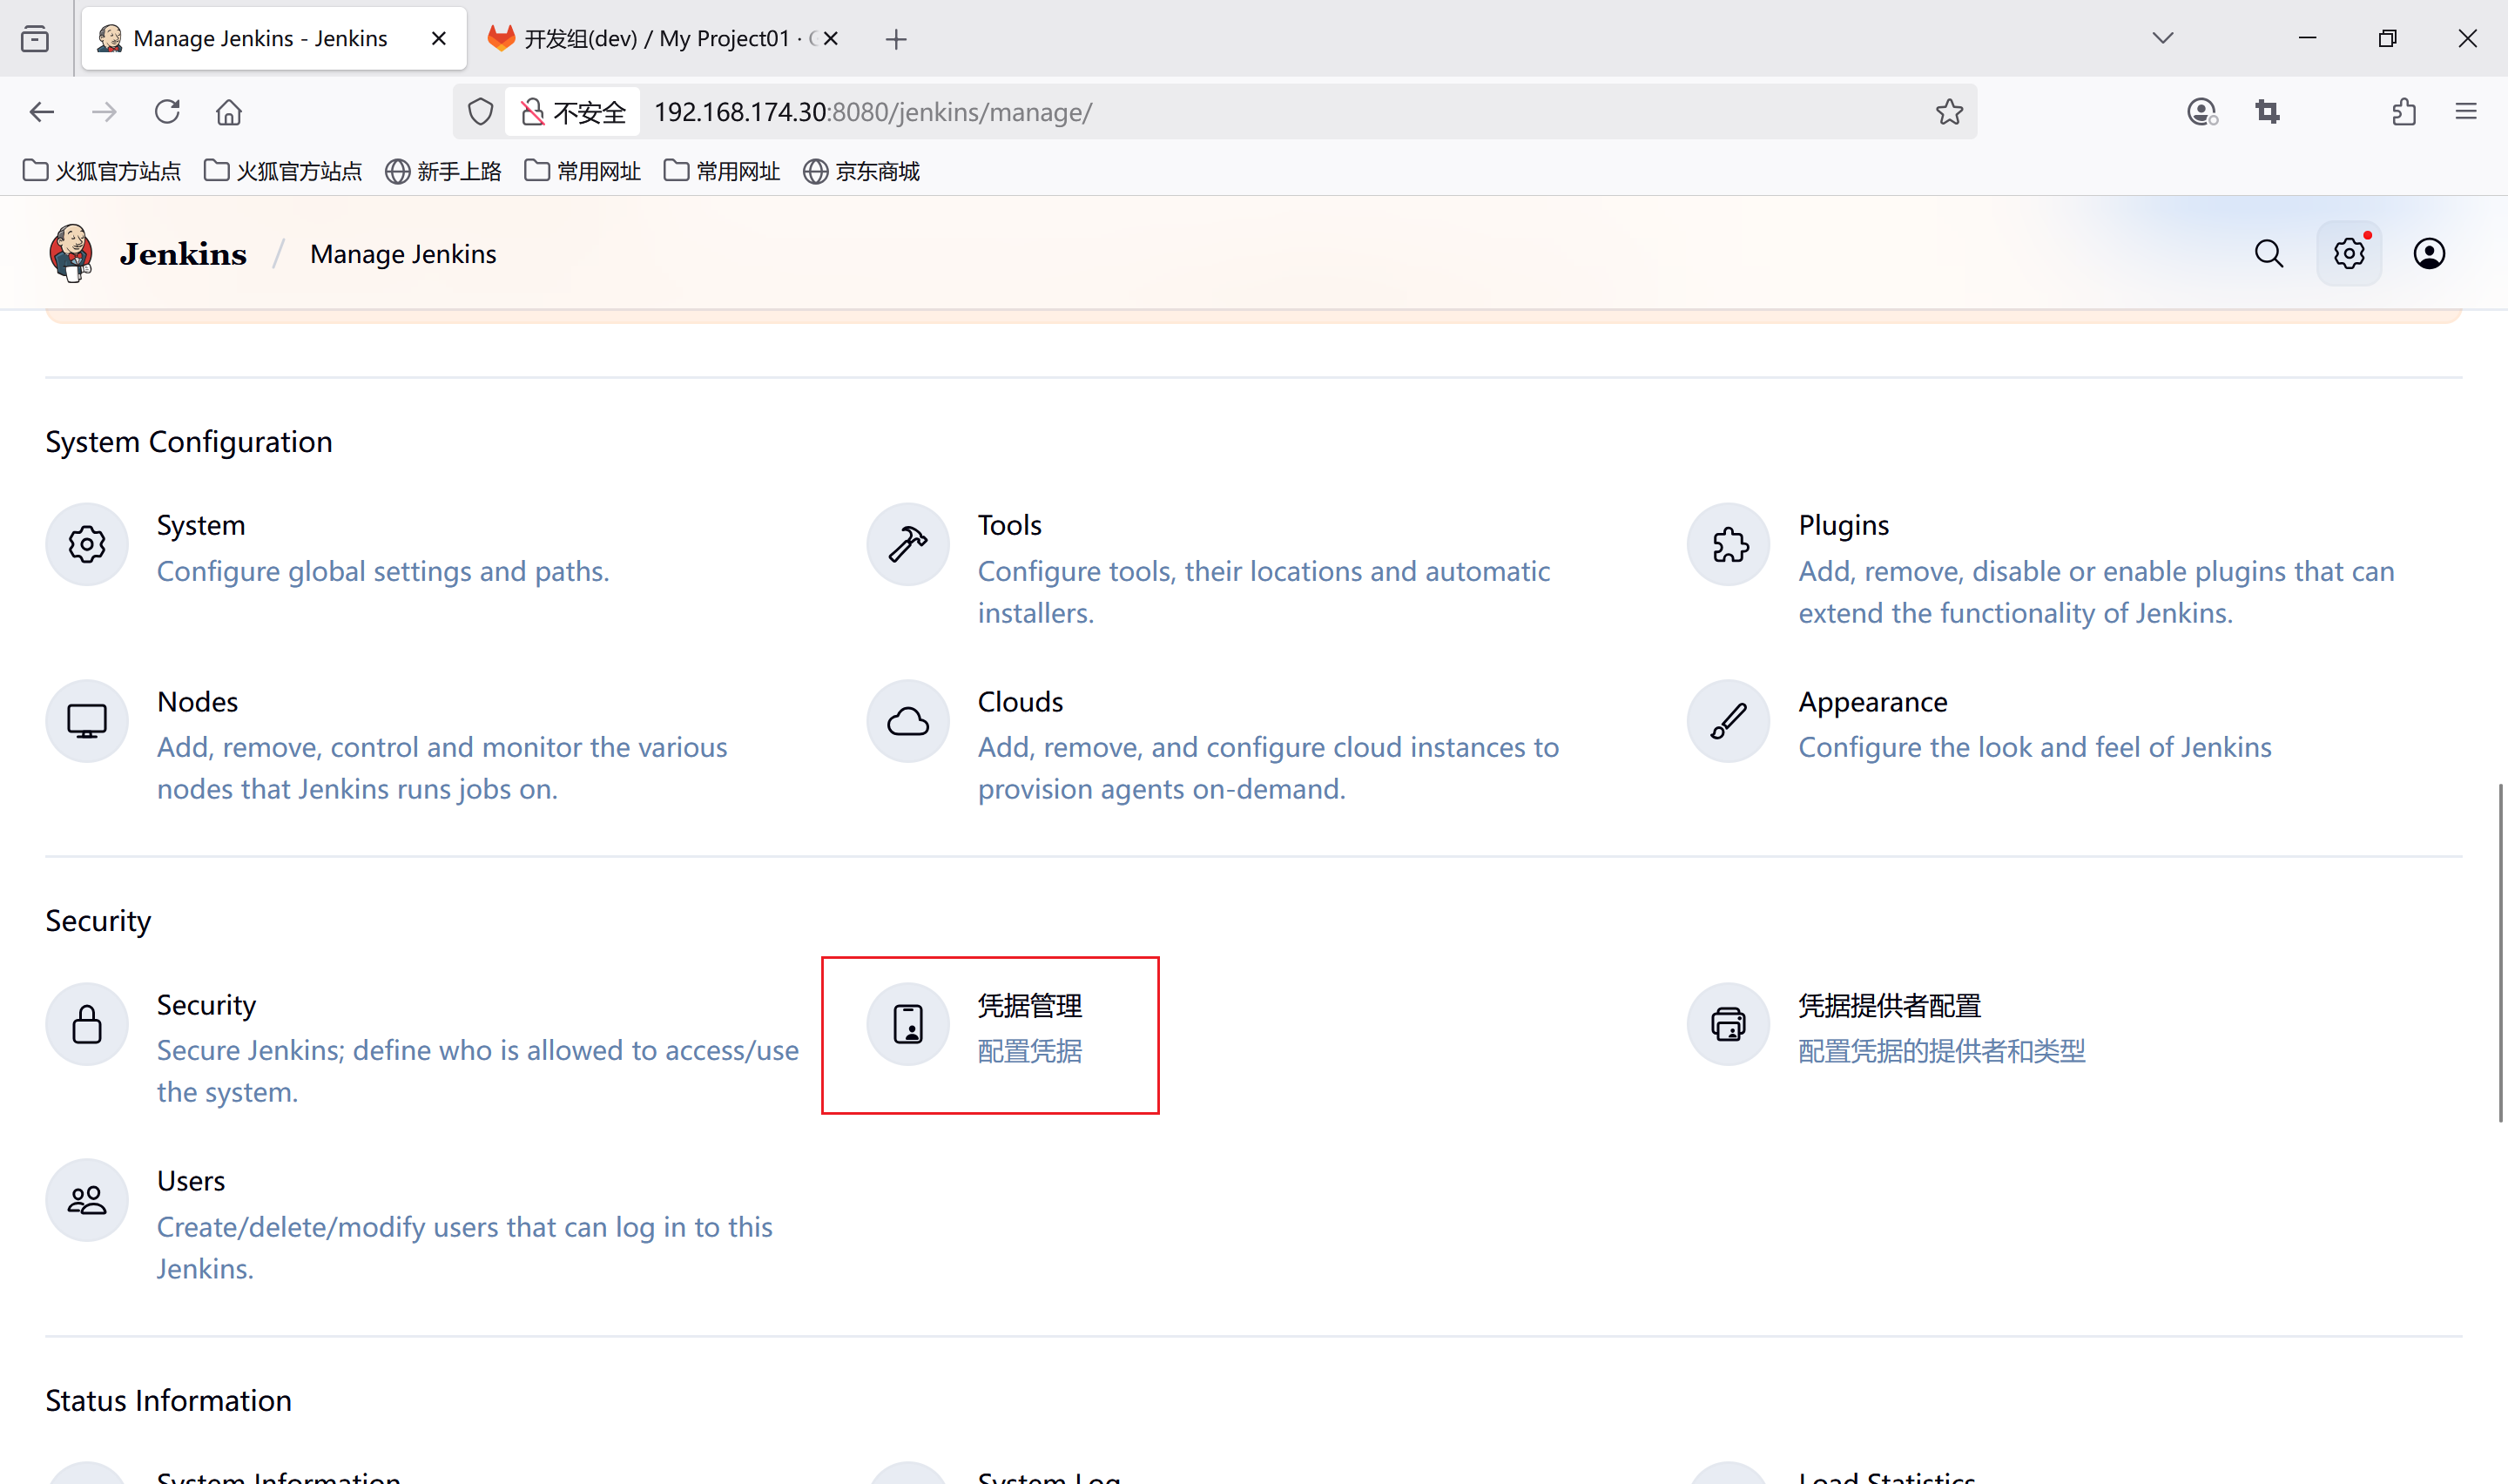This screenshot has width=2508, height=1484.
Task: Click the Plugins puzzle piece icon
Action: tap(1729, 545)
